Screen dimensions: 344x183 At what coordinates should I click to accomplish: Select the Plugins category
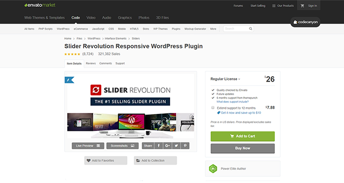pos(176,29)
